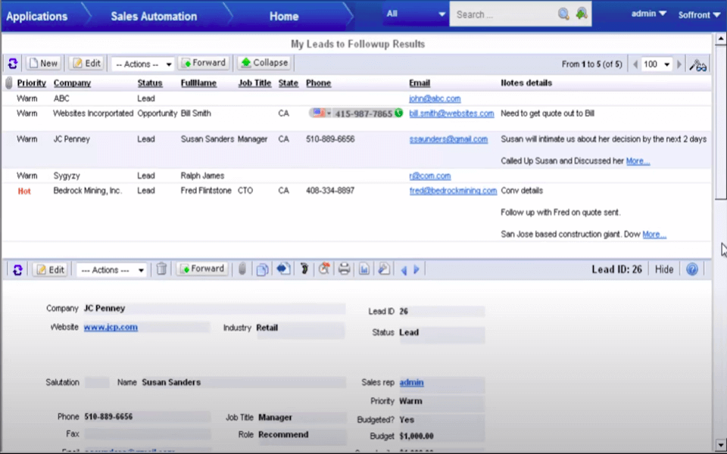Click the Forward button in detail toolbar
Screen dimensions: 727x454
(x=202, y=269)
